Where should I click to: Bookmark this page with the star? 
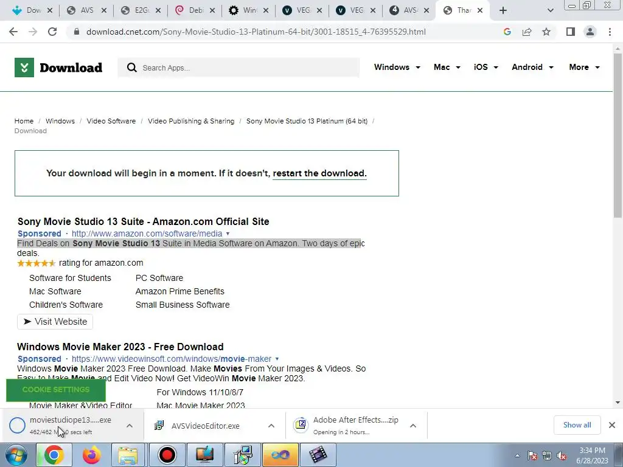[546, 32]
